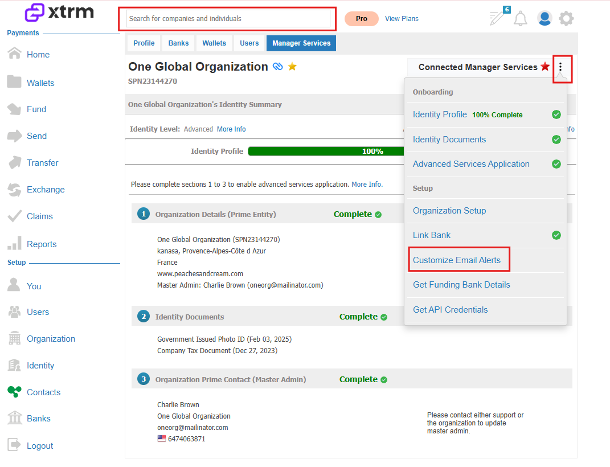
Task: Click the SPN23144270 identifier under title
Action: 153,81
